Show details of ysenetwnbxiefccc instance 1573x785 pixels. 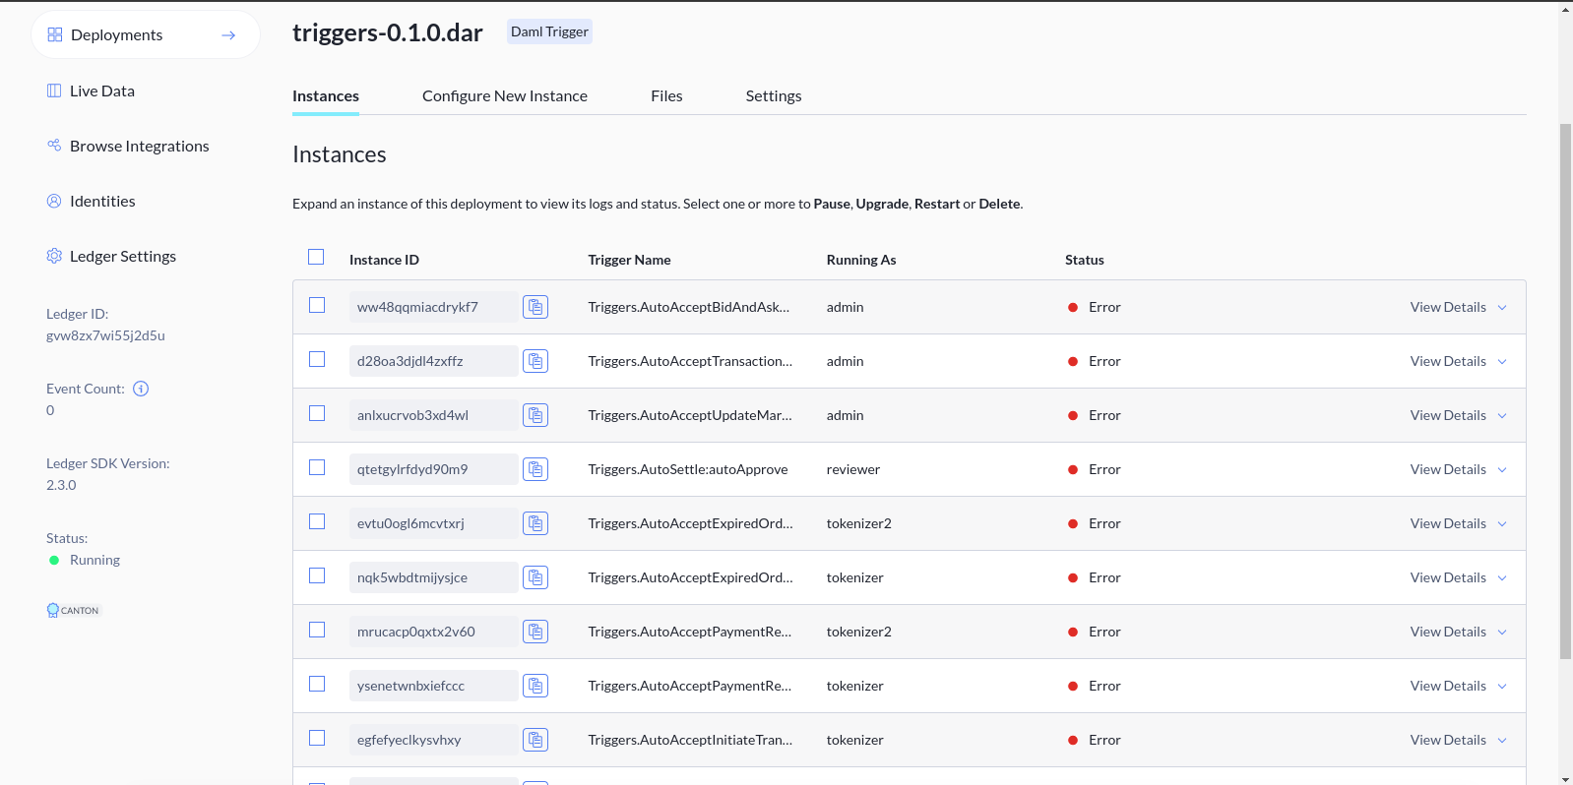point(1458,686)
